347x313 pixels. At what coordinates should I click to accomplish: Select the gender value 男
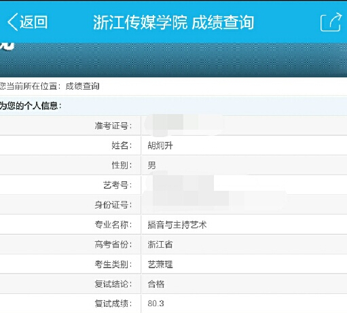click(x=151, y=165)
